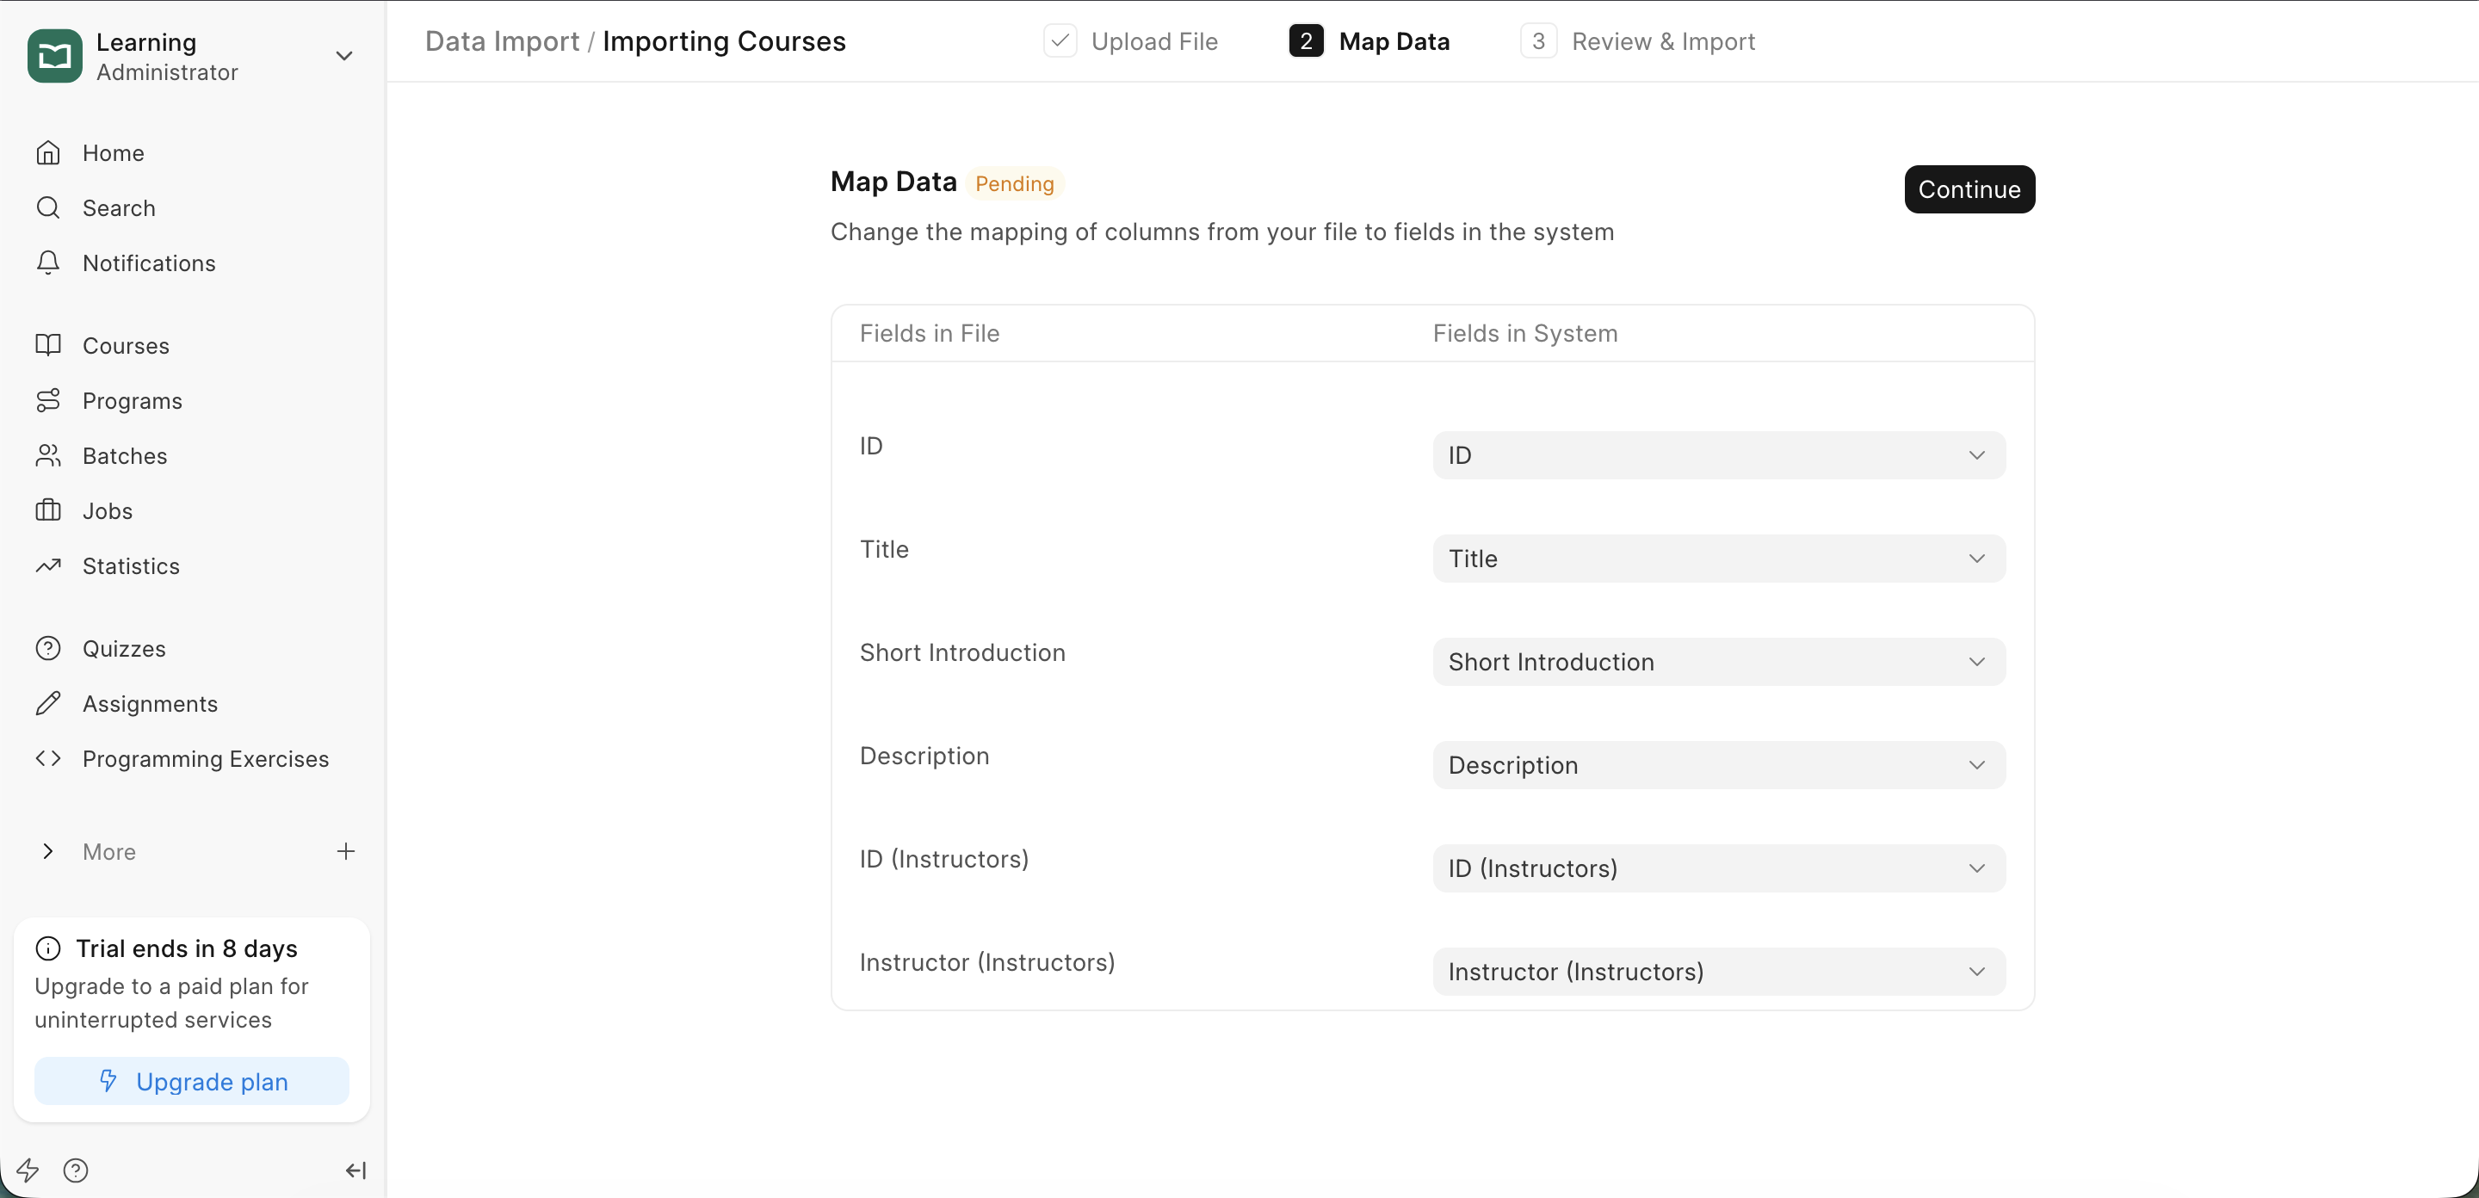Click Data Import breadcrumb link
This screenshot has height=1198, width=2479.
(501, 41)
